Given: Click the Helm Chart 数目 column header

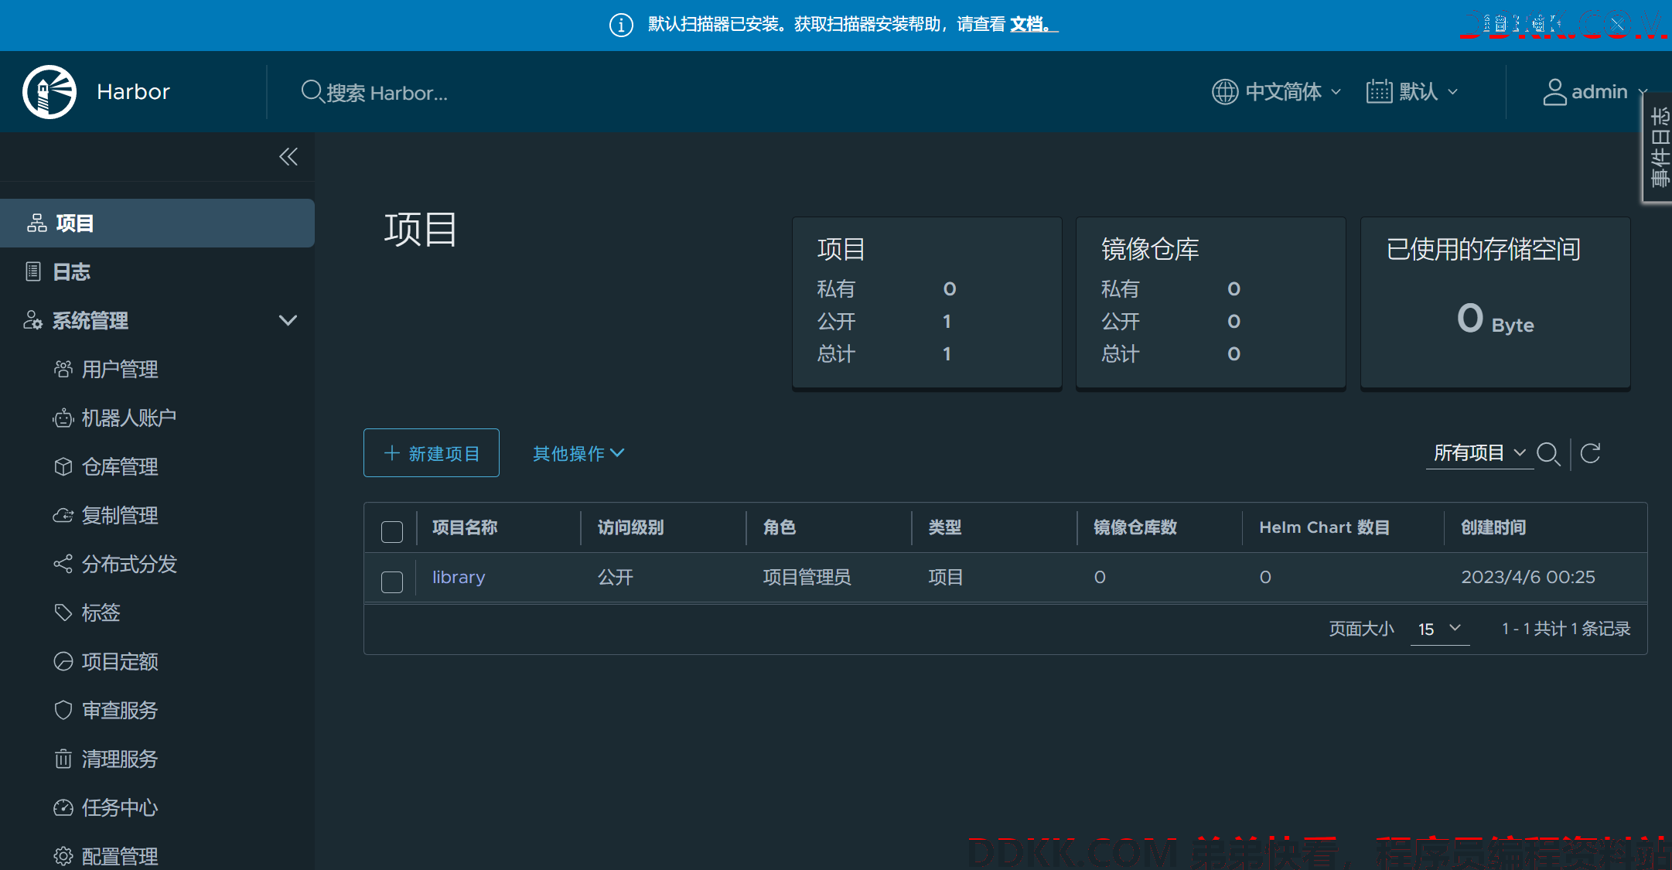Looking at the screenshot, I should pos(1324,527).
